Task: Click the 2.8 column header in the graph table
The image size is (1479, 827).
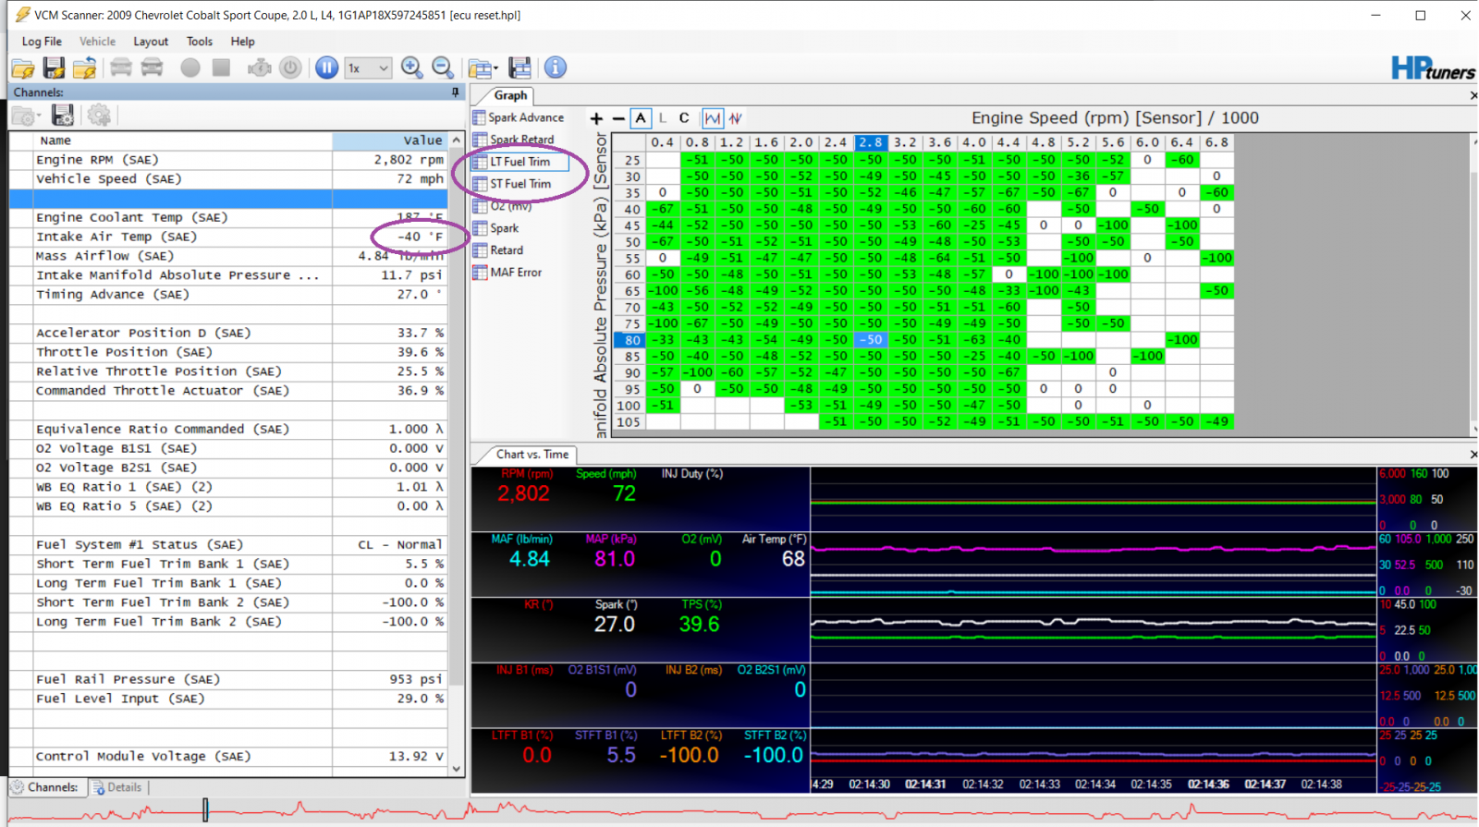Action: [871, 143]
